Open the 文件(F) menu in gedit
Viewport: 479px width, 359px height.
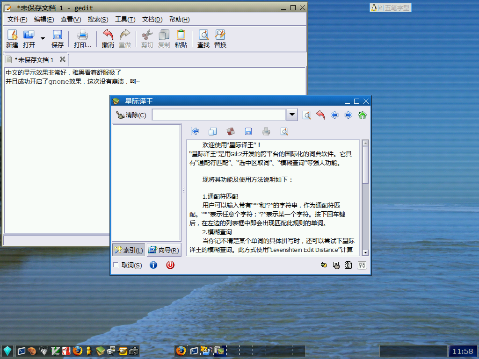(17, 20)
